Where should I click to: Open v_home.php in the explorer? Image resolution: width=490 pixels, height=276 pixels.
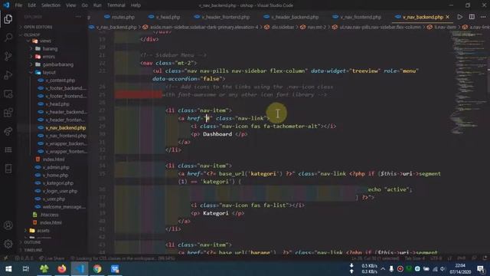(x=55, y=176)
